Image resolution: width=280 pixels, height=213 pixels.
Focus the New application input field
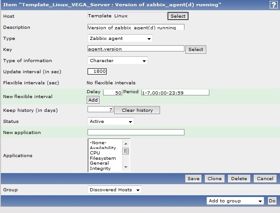coord(136,132)
